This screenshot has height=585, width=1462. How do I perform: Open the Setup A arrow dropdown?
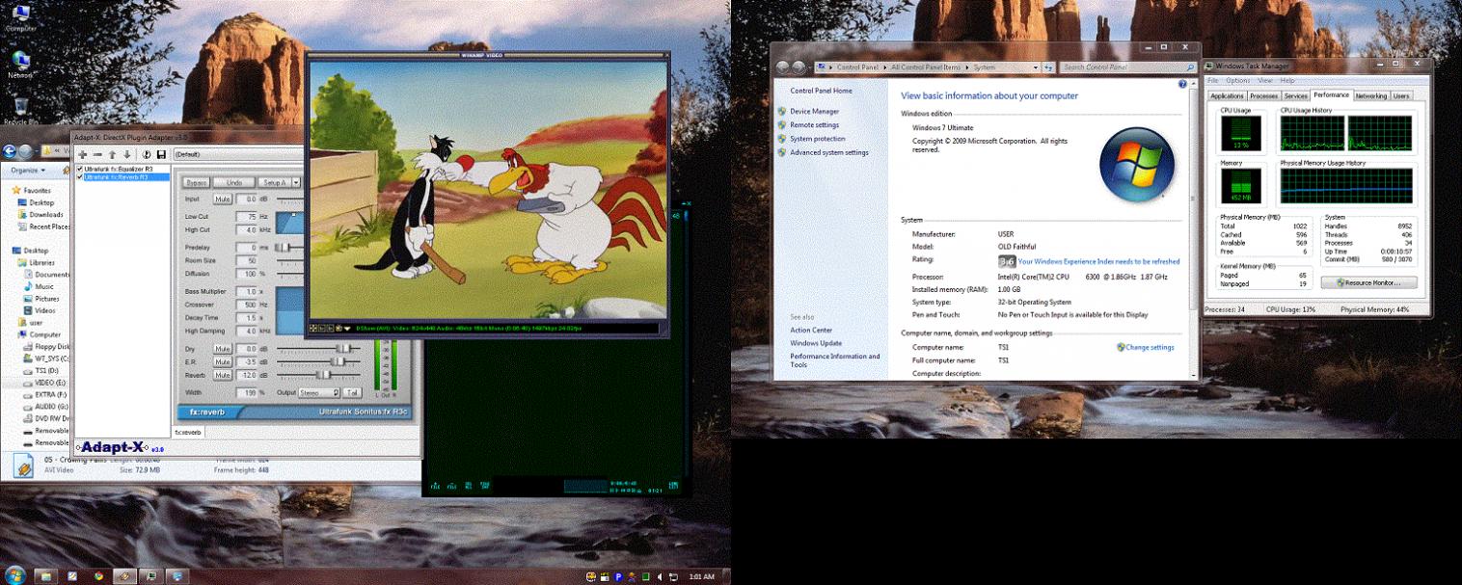pos(296,182)
